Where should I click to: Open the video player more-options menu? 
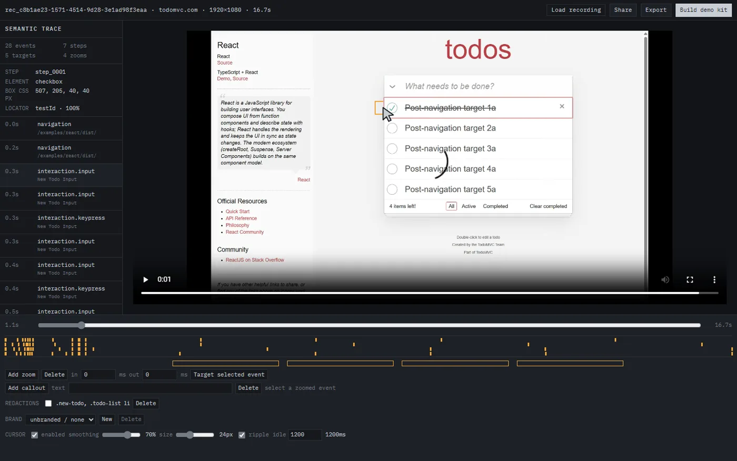click(714, 279)
